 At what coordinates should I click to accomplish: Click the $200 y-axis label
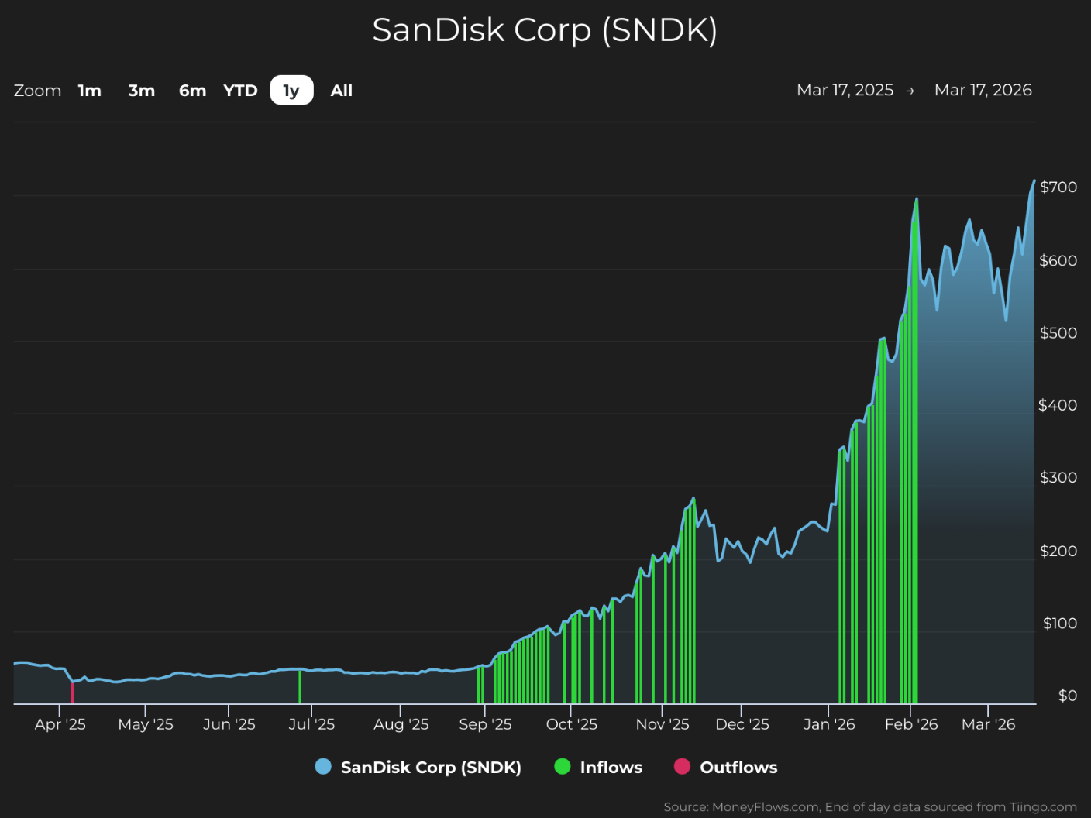pos(1058,551)
